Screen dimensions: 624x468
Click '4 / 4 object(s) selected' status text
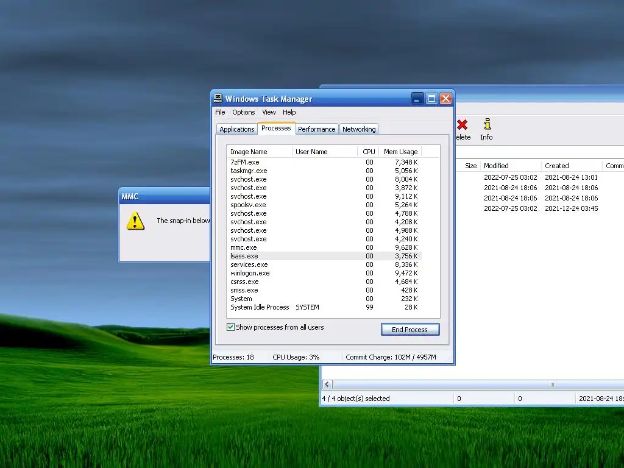(356, 399)
